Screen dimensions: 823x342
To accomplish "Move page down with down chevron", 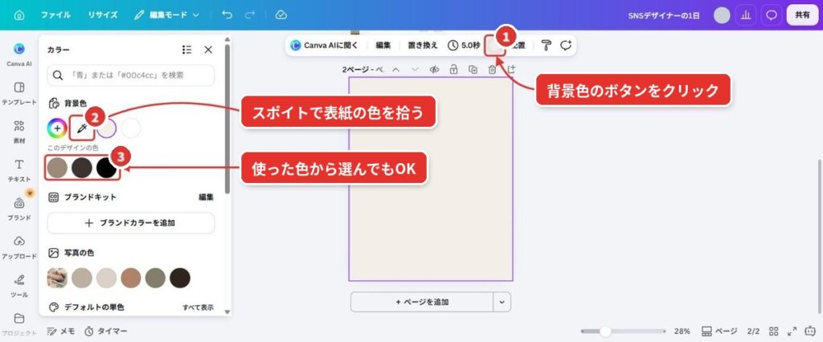I will [x=416, y=69].
